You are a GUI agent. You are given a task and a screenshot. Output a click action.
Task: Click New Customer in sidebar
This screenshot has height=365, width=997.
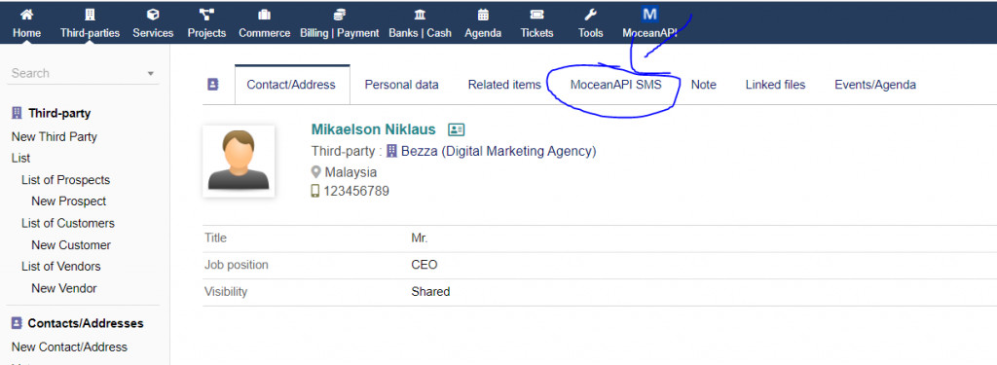click(x=71, y=245)
